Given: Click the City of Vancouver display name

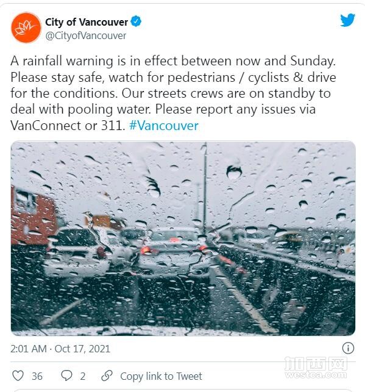Looking at the screenshot, I should pyautogui.click(x=87, y=22).
